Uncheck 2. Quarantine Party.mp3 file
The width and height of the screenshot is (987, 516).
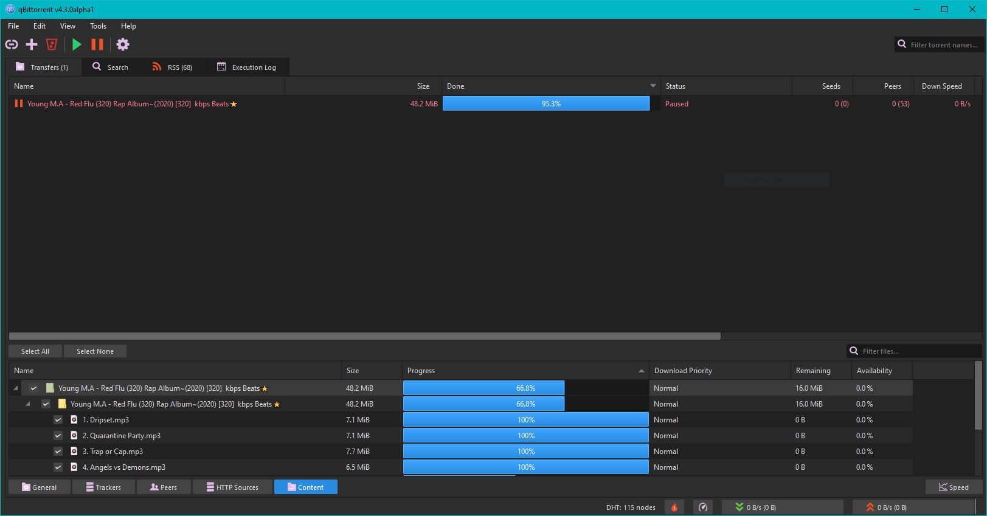[x=58, y=435]
